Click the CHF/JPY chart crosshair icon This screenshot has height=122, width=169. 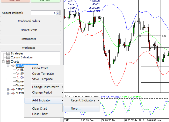tap(13, 93)
